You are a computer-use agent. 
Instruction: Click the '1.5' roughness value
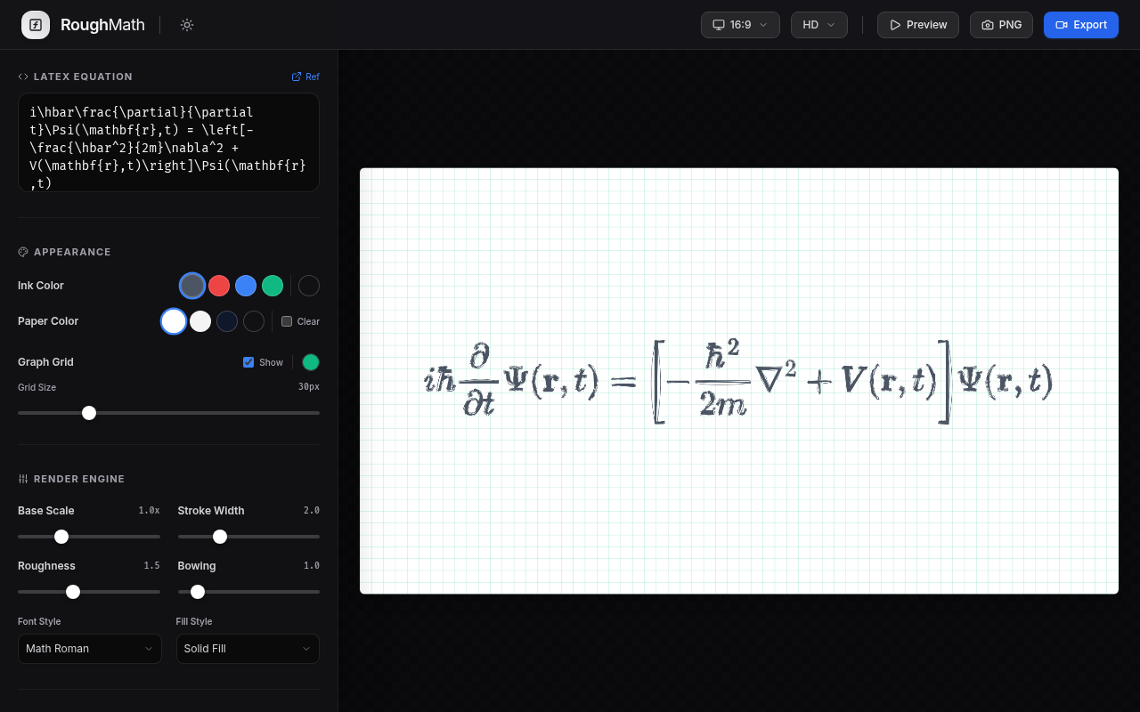click(152, 566)
